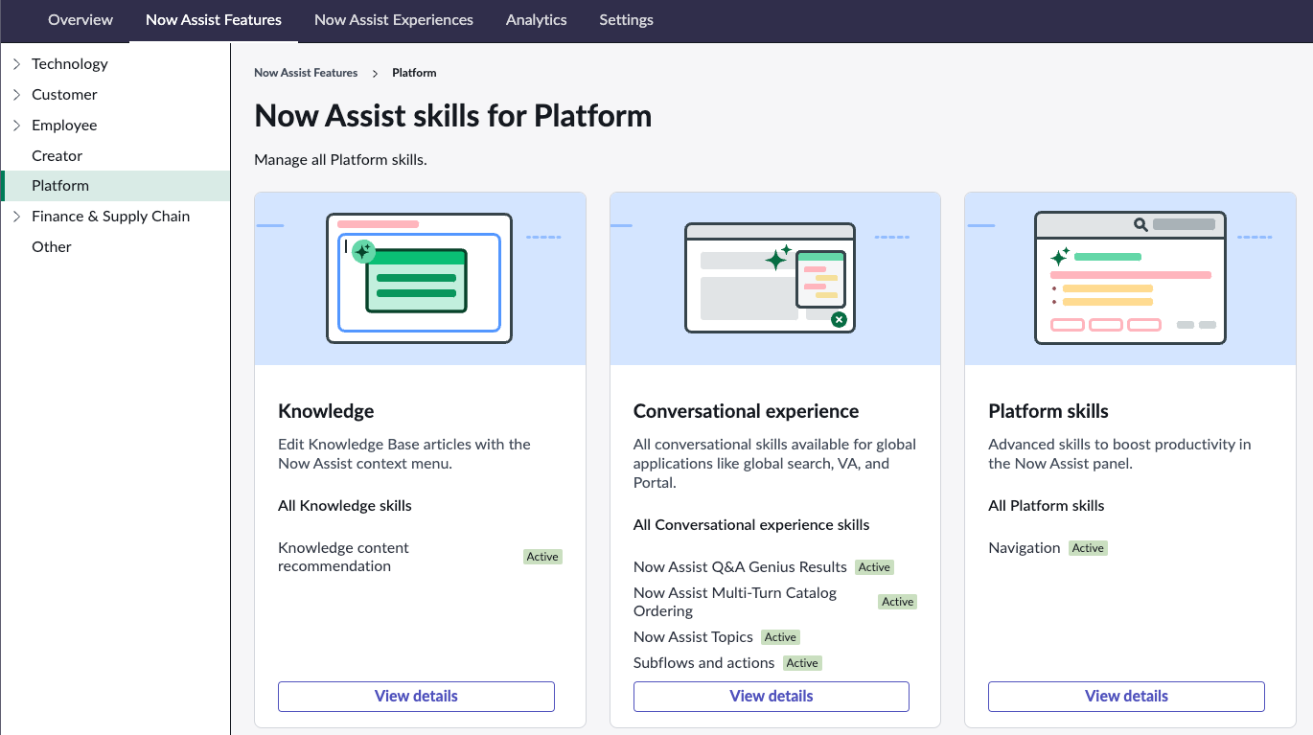This screenshot has width=1313, height=735.
Task: Click the Now Assist Topics skill
Action: pos(693,637)
